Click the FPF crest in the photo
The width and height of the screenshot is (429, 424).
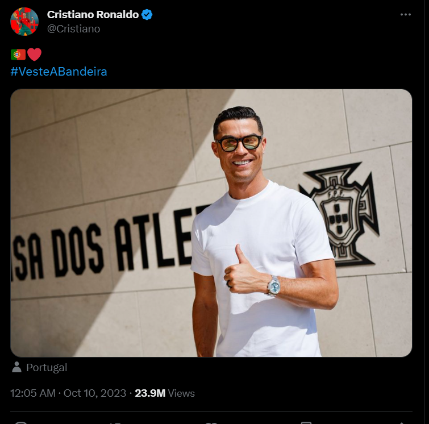[x=339, y=214]
